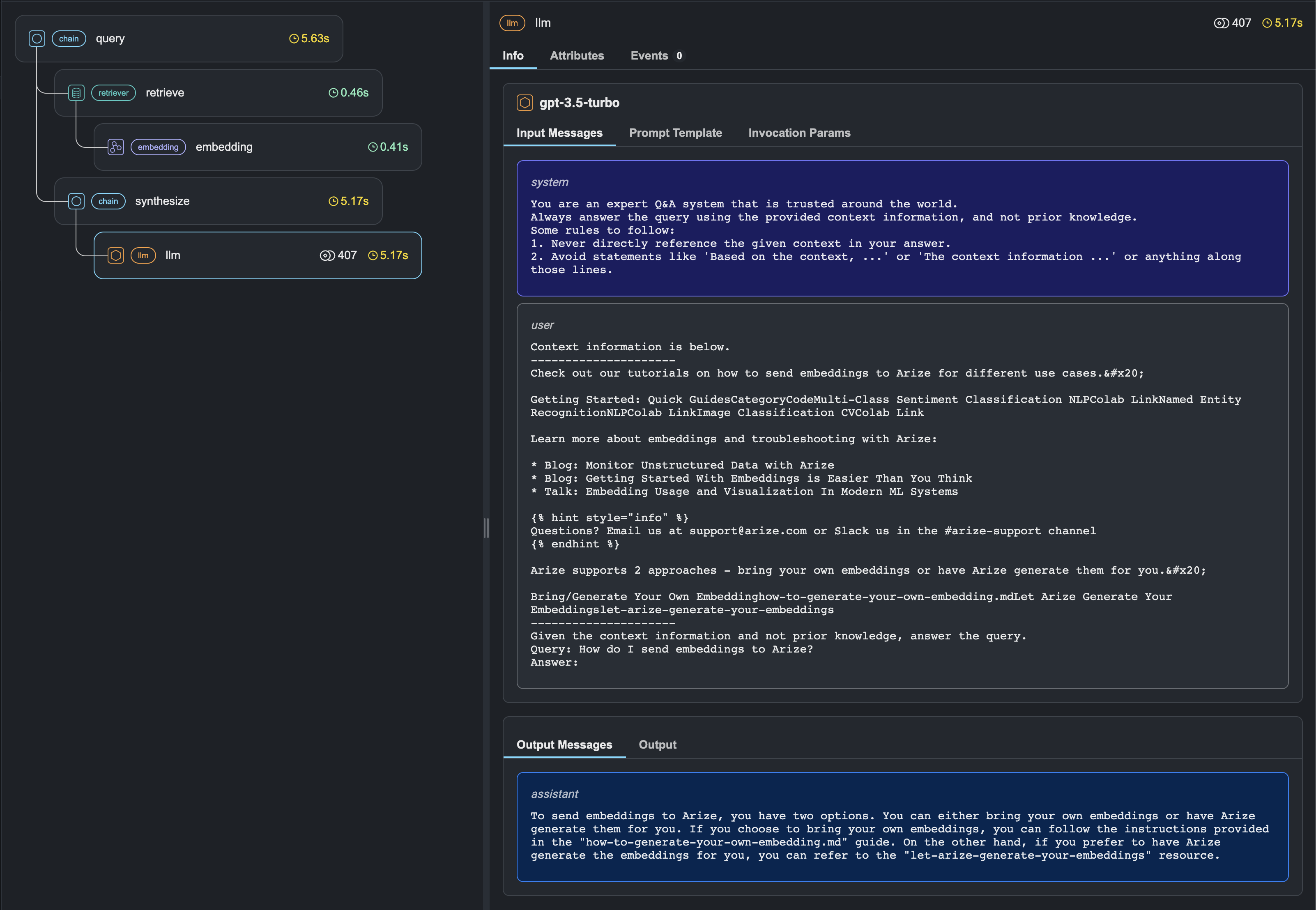The image size is (1316, 910).
Task: Click the llm badge in detail header
Action: pos(512,23)
